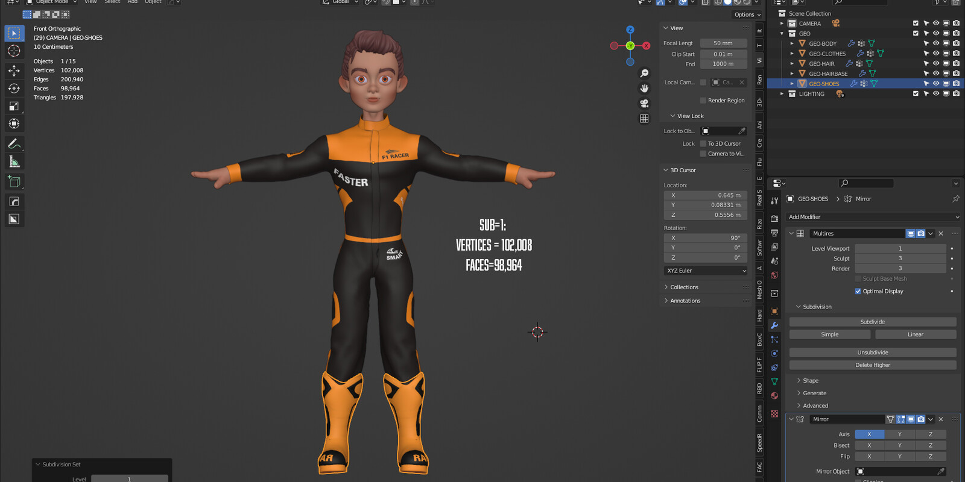Select the Select Box tool

coord(14,33)
